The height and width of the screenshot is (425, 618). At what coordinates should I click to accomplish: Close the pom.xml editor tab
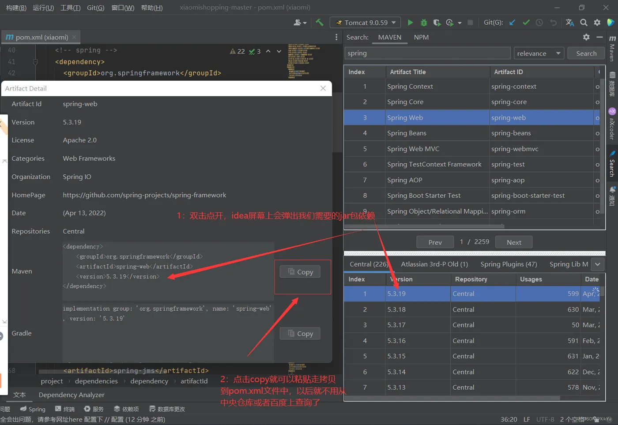click(x=74, y=38)
